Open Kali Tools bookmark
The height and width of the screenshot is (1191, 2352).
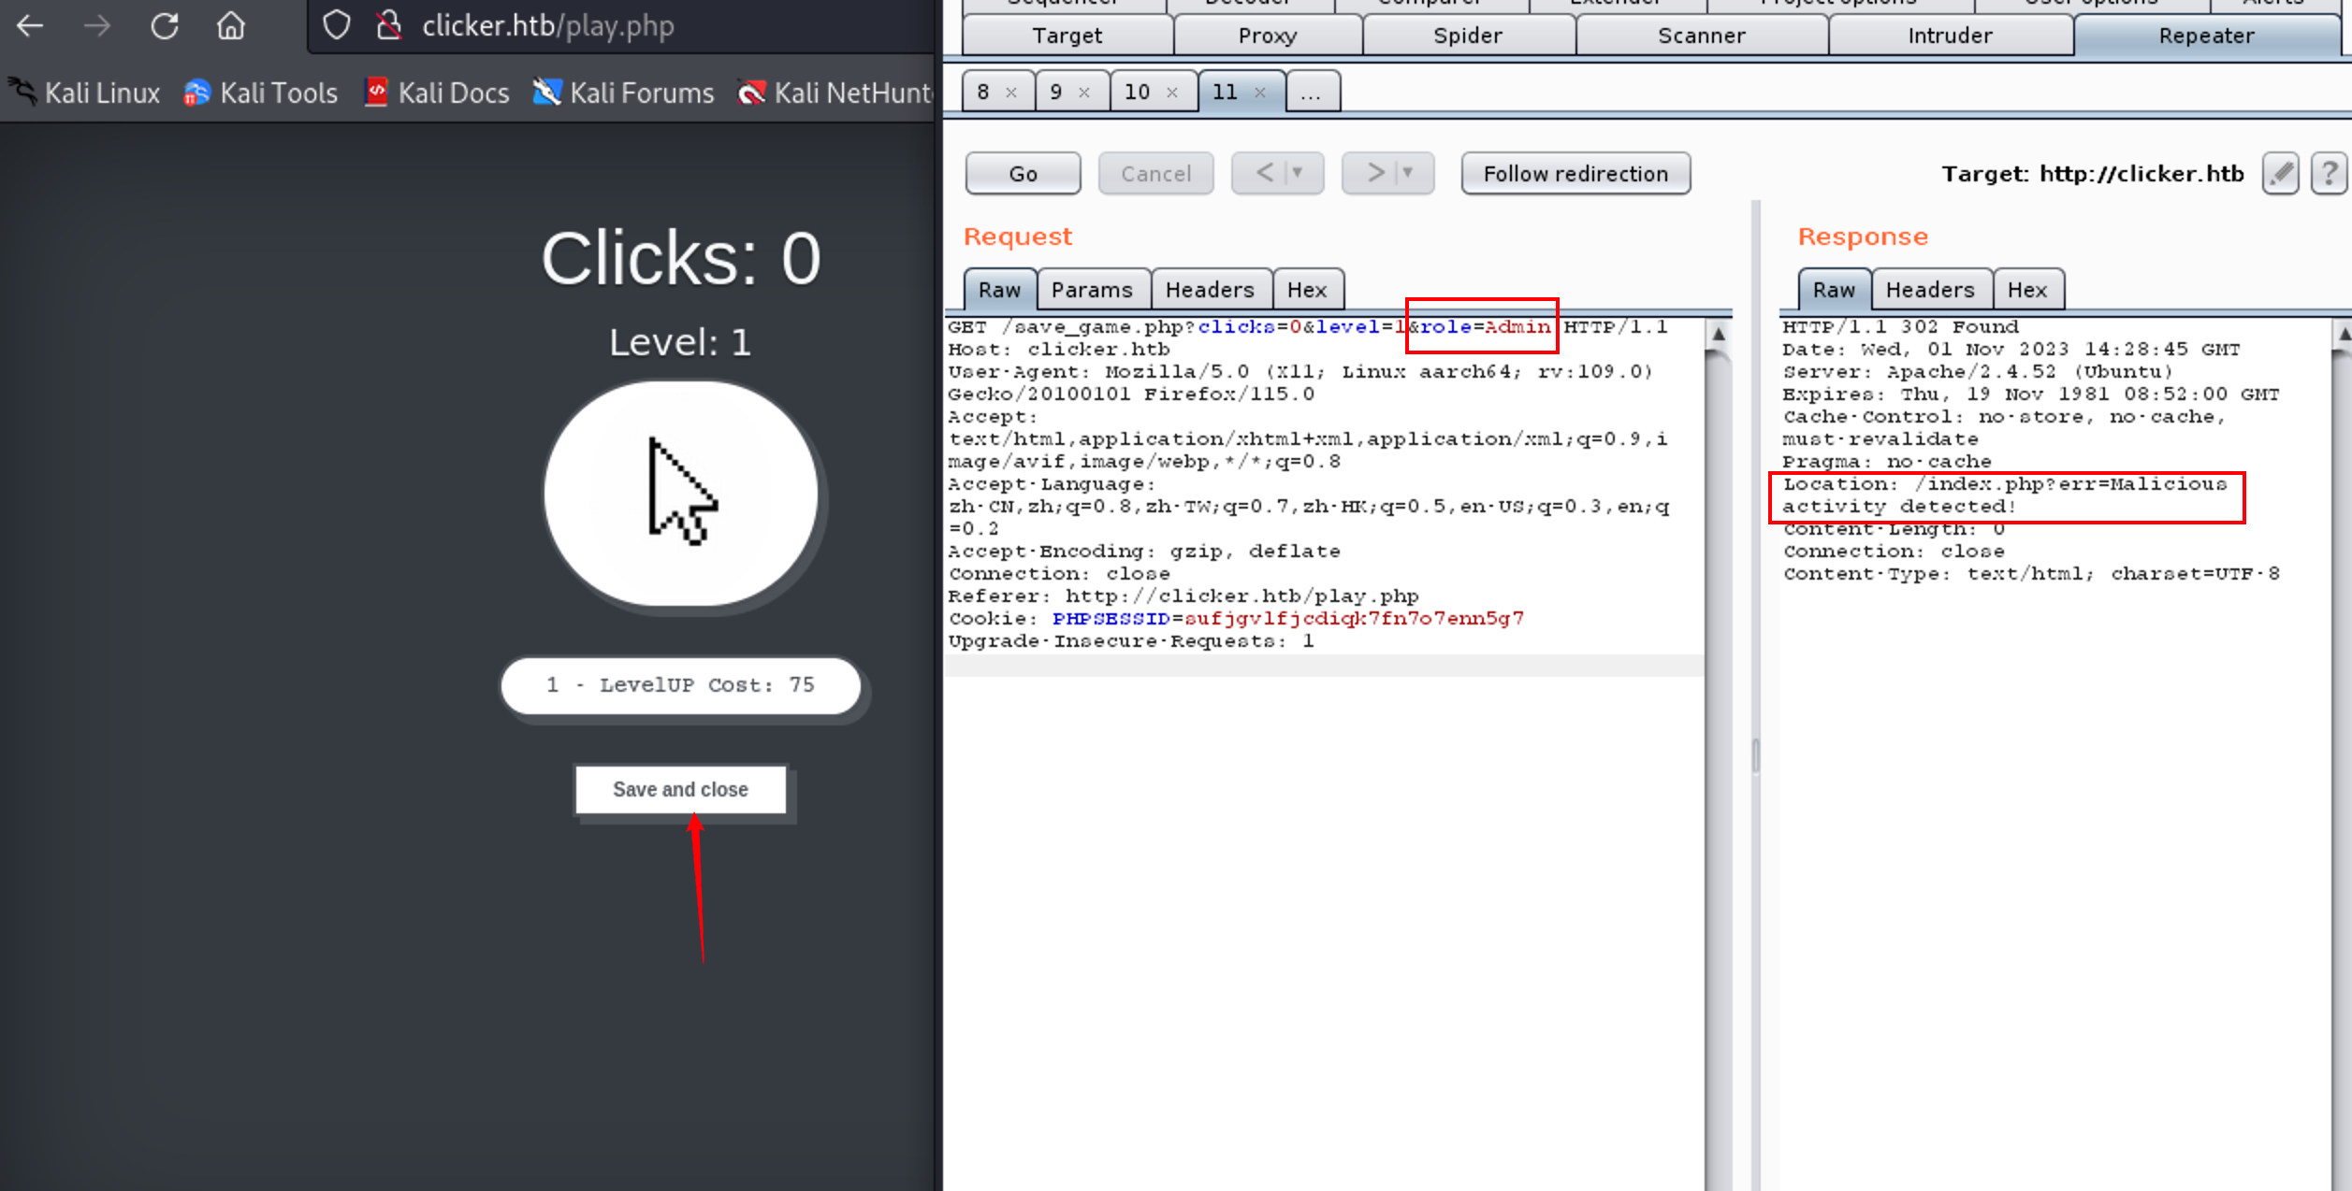[x=261, y=93]
